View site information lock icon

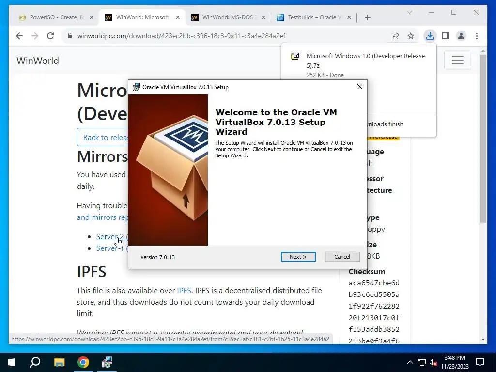70,36
